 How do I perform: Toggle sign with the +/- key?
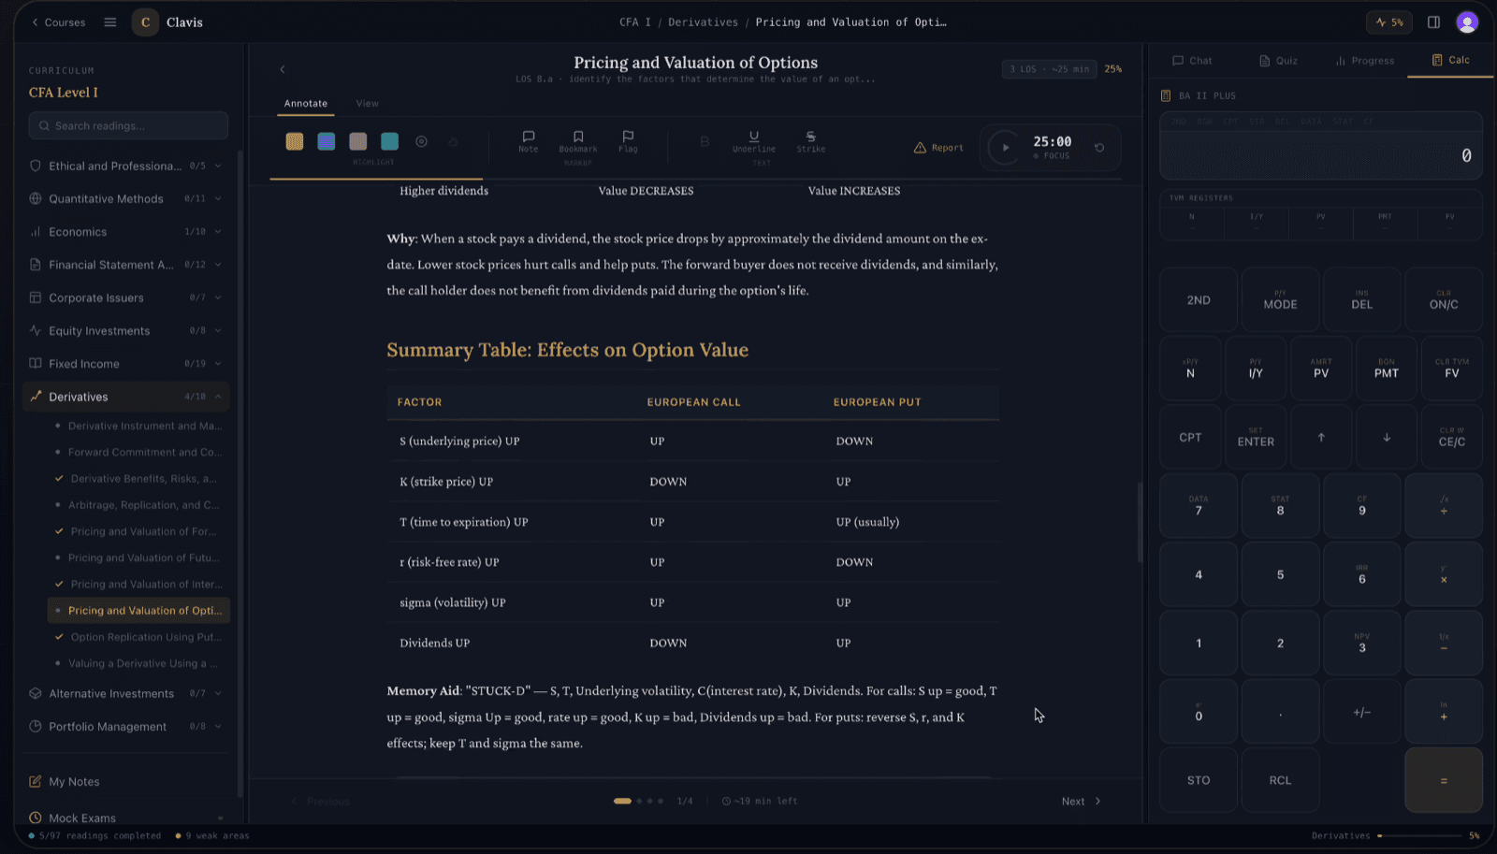tap(1362, 712)
